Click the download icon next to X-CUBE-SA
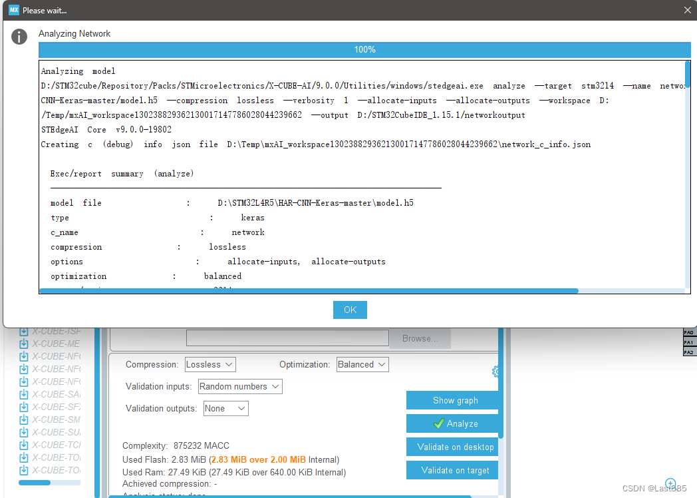 [x=23, y=394]
